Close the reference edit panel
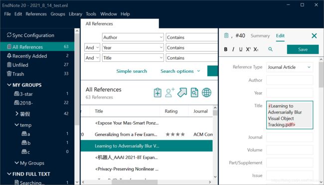324x185 pixels. pos(314,36)
